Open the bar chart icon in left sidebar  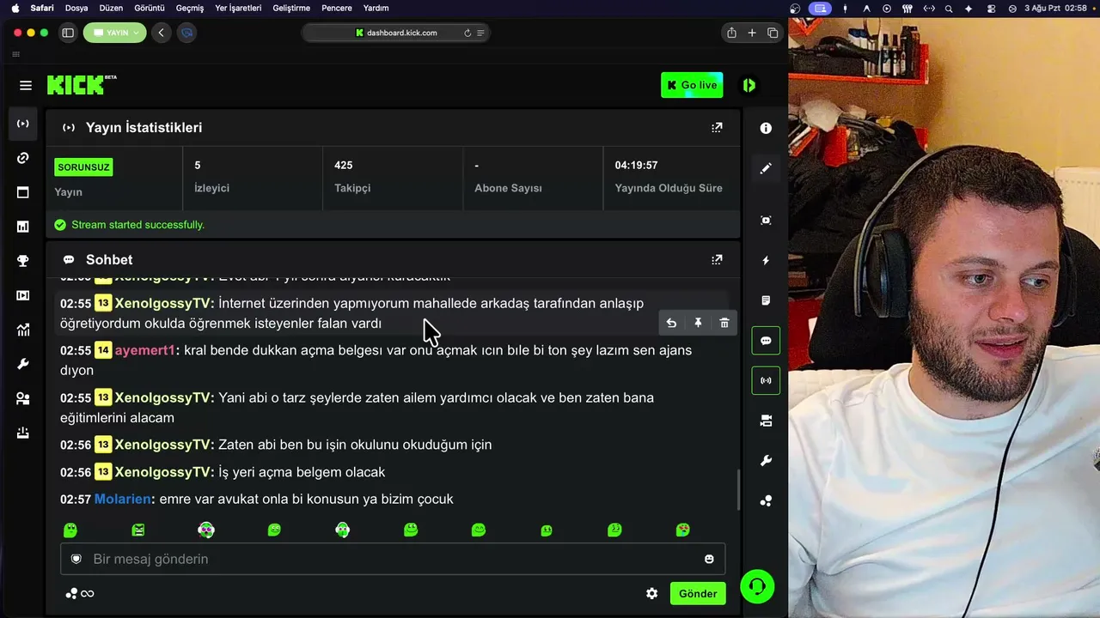[23, 227]
